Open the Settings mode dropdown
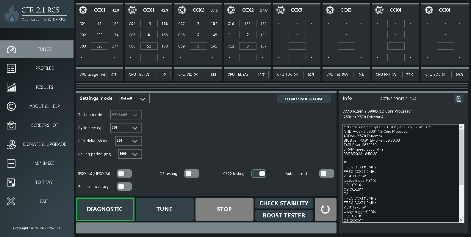Screen dimensions: 471x237 134,99
